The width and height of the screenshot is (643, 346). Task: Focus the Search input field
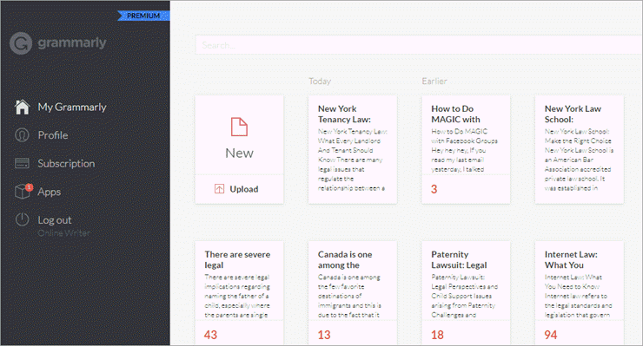click(419, 45)
